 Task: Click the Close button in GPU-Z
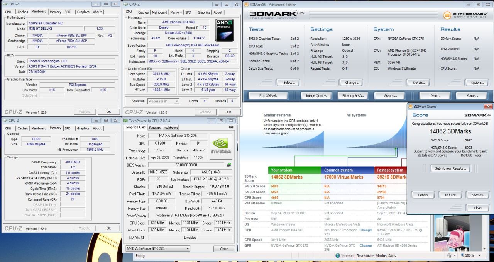tap(224, 248)
